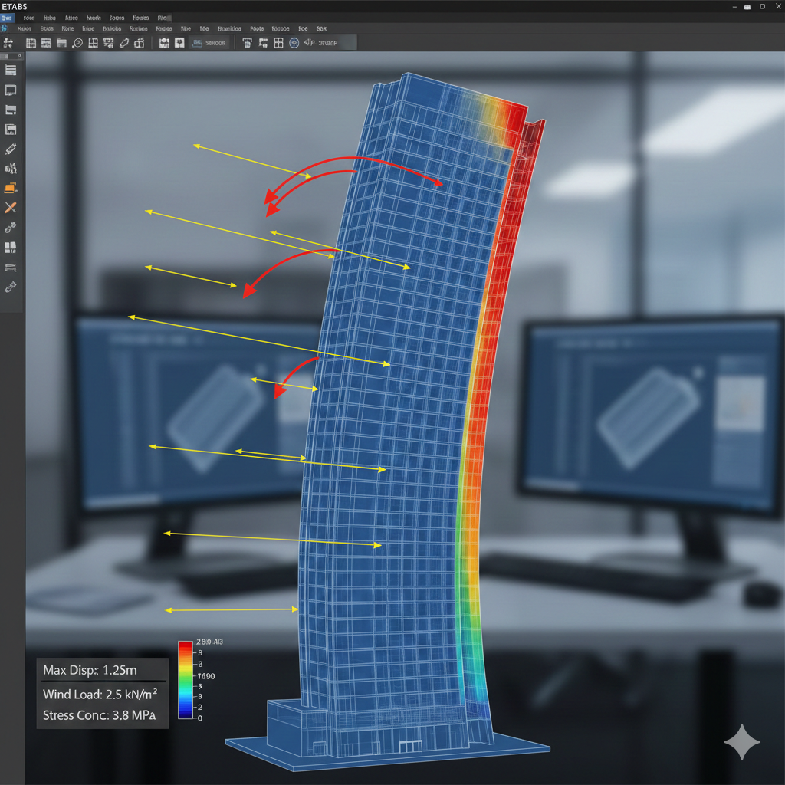The height and width of the screenshot is (785, 785).
Task: Open the text combo box in top toolbar
Action: (209, 44)
